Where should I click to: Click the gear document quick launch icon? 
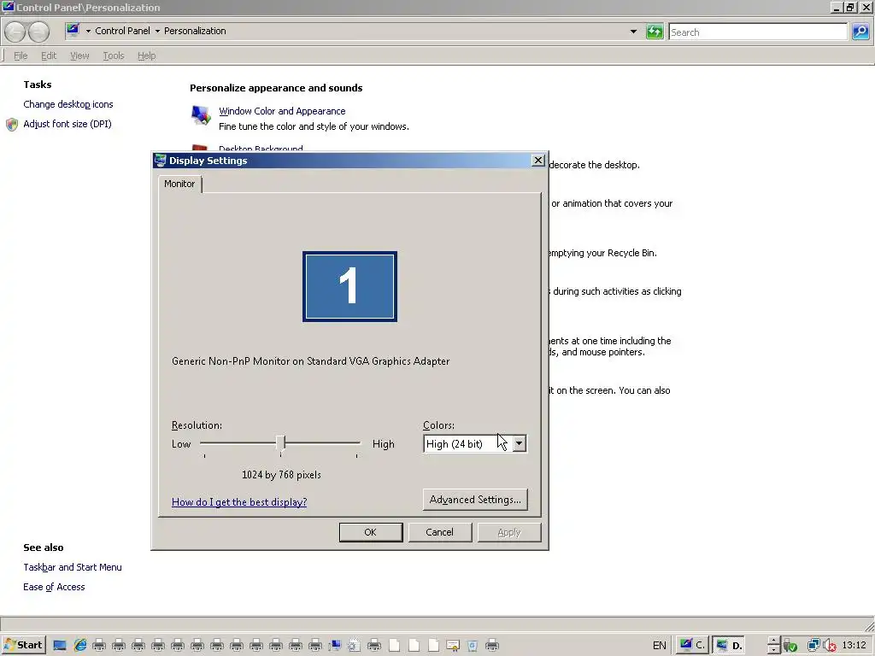[355, 646]
